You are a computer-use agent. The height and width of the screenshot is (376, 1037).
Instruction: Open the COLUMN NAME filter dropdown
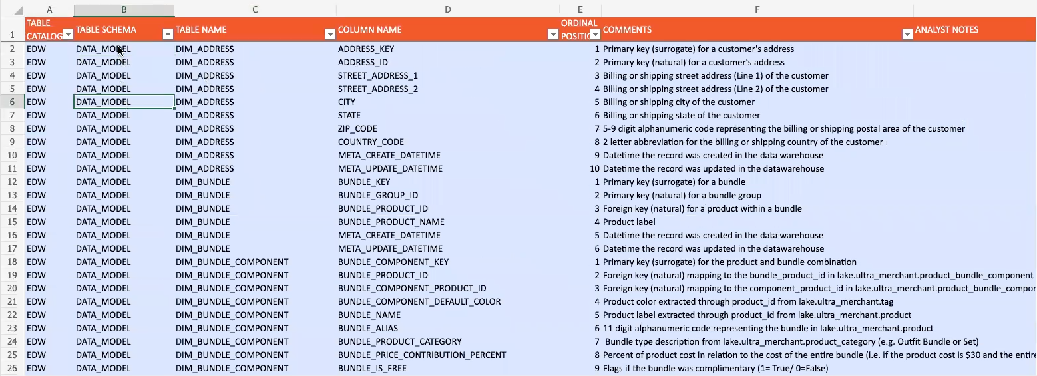(x=552, y=35)
